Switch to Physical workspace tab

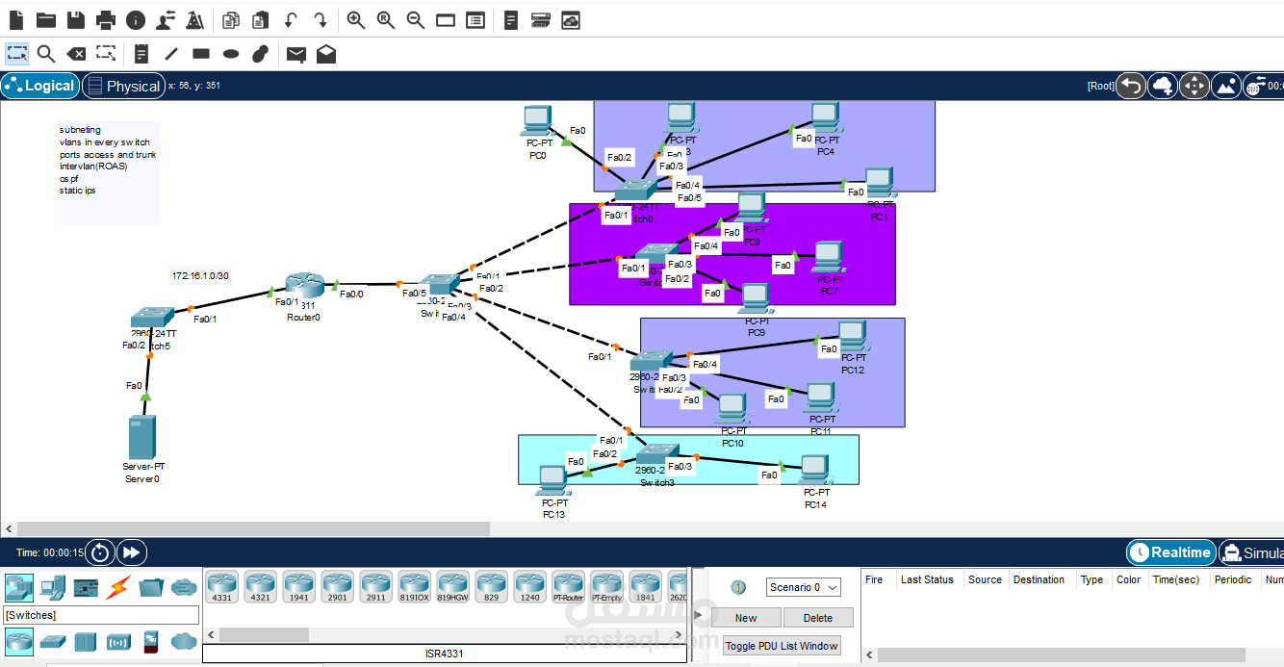[123, 86]
